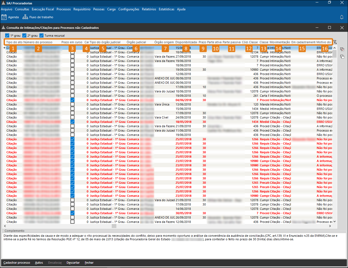
Task: Uncheck the 2º grau checkbox
Action: [x=24, y=36]
